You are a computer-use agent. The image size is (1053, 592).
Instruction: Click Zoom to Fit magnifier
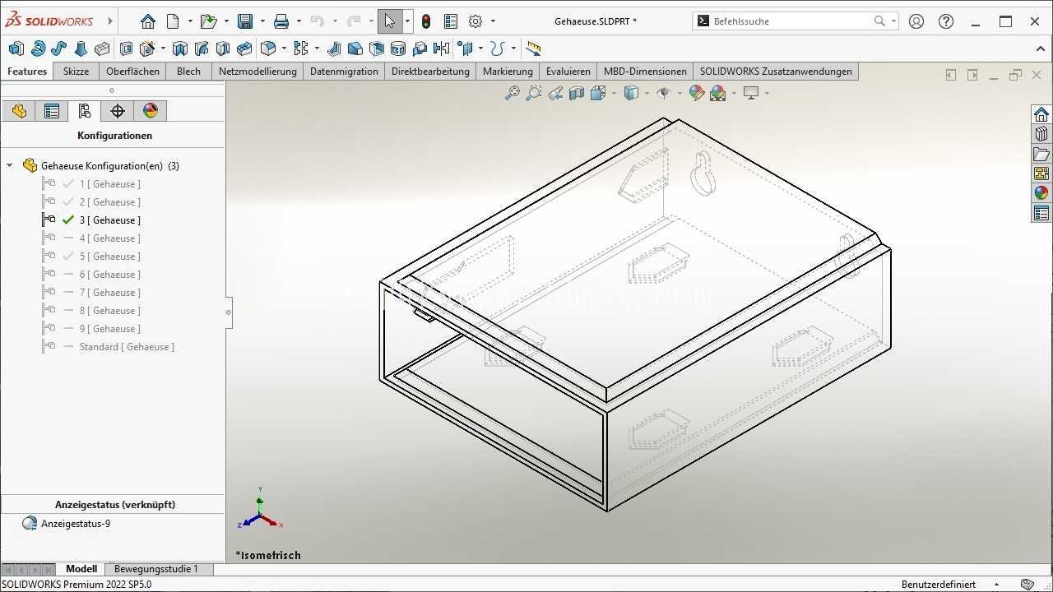click(x=512, y=93)
